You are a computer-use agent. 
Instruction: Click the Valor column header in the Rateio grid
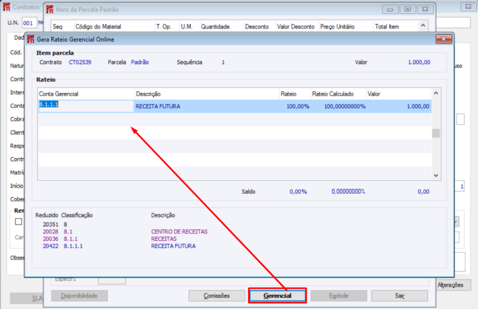coord(399,94)
